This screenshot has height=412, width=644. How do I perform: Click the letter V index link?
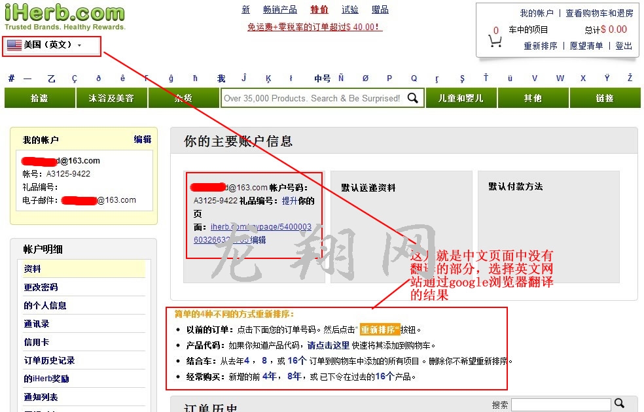tap(534, 78)
